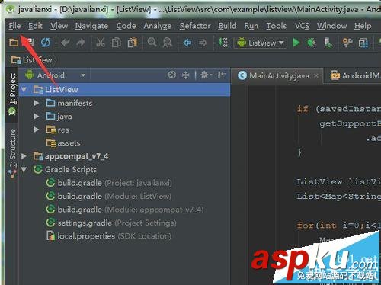
Task: Open project panel gear settings
Action: click(205, 75)
